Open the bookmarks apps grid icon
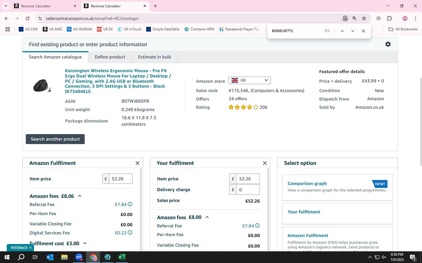422x263 pixels. pyautogui.click(x=8, y=29)
